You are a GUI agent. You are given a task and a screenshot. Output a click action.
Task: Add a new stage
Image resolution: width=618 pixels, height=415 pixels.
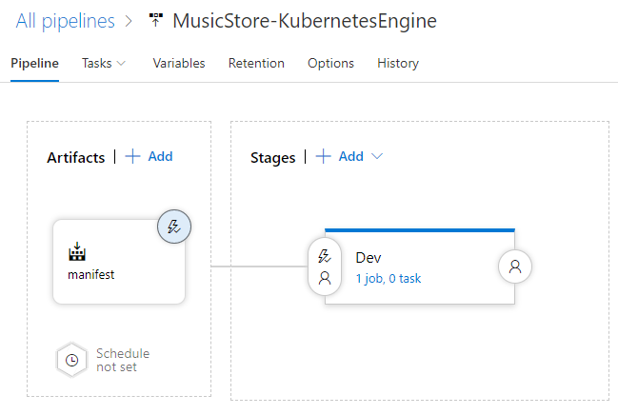click(340, 157)
